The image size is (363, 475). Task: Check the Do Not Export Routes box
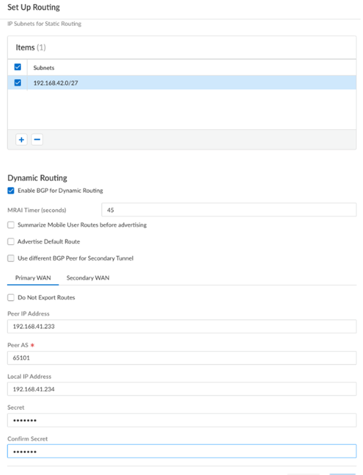(11, 297)
